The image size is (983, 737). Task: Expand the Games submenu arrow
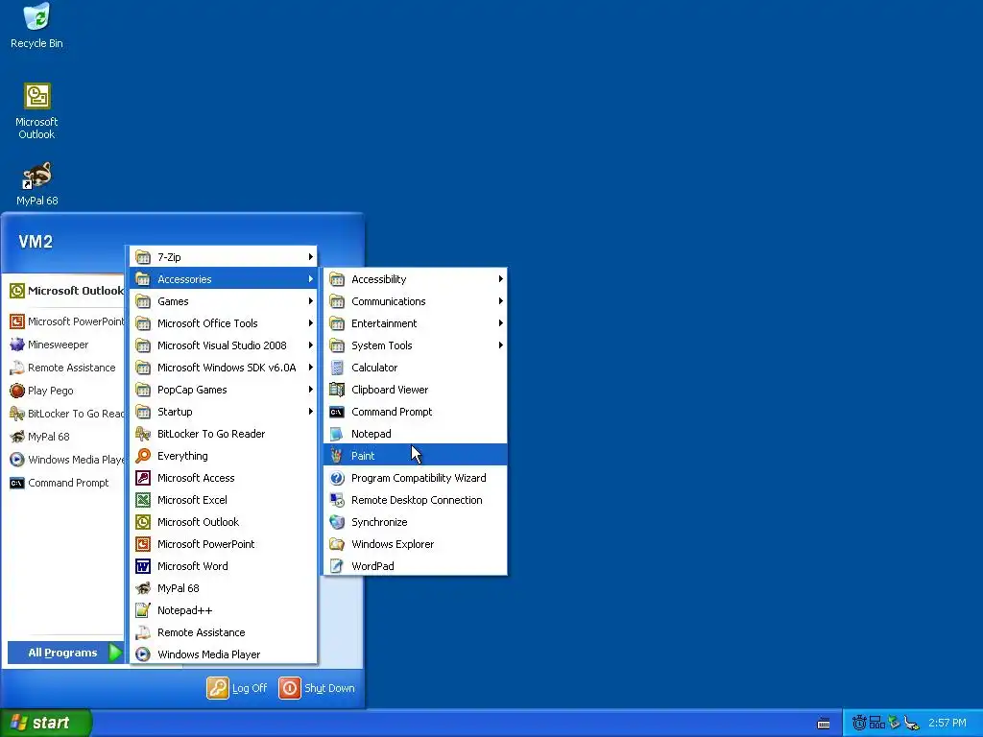[x=310, y=300]
